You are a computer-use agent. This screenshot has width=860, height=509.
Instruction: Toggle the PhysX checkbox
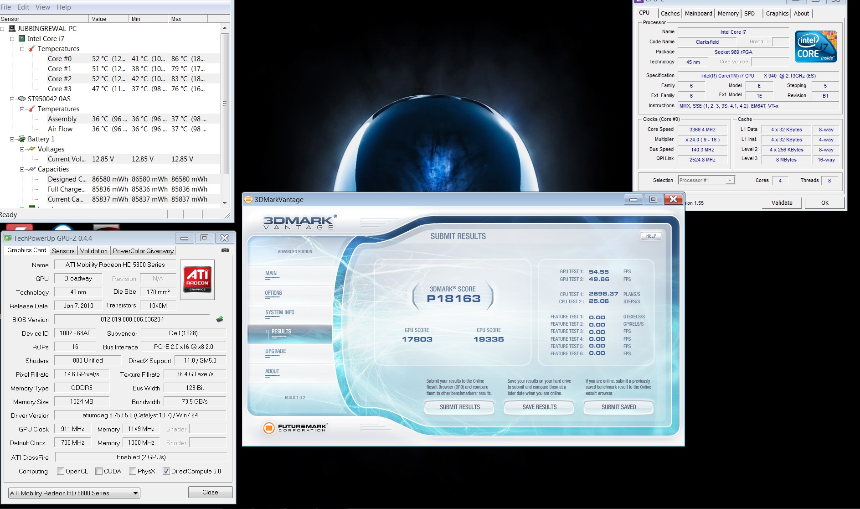pyautogui.click(x=133, y=471)
